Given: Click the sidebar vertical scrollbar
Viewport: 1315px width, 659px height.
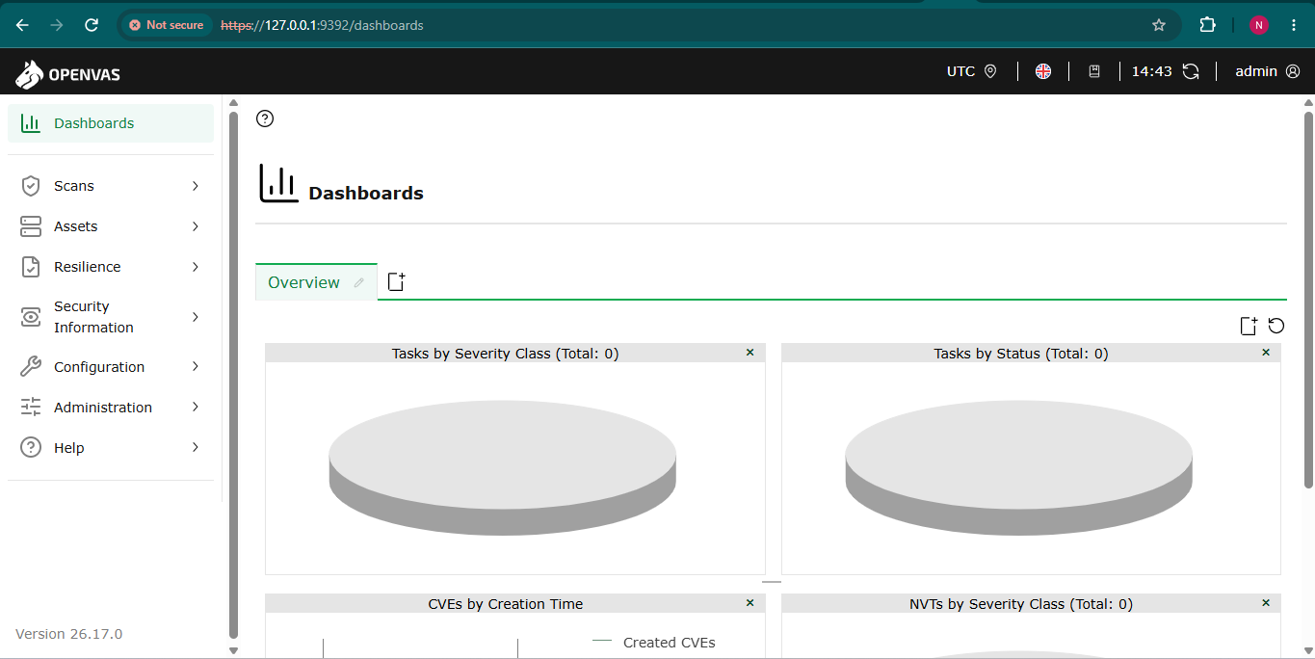Looking at the screenshot, I should click(x=233, y=376).
